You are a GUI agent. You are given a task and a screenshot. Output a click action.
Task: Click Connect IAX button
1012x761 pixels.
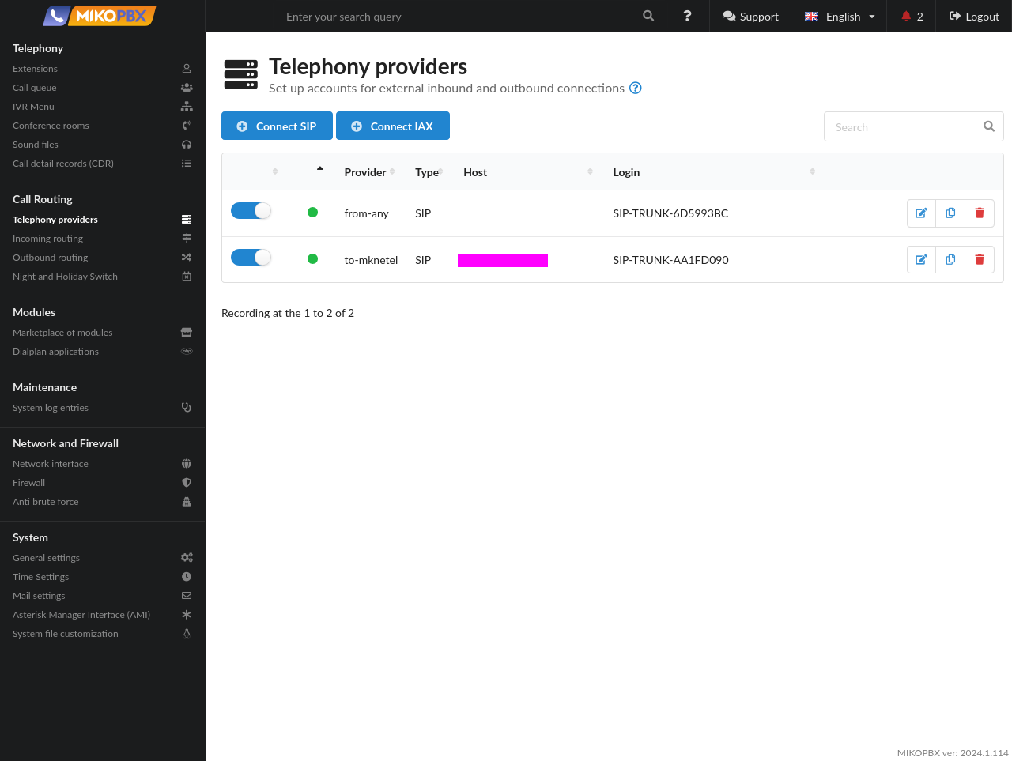click(393, 126)
